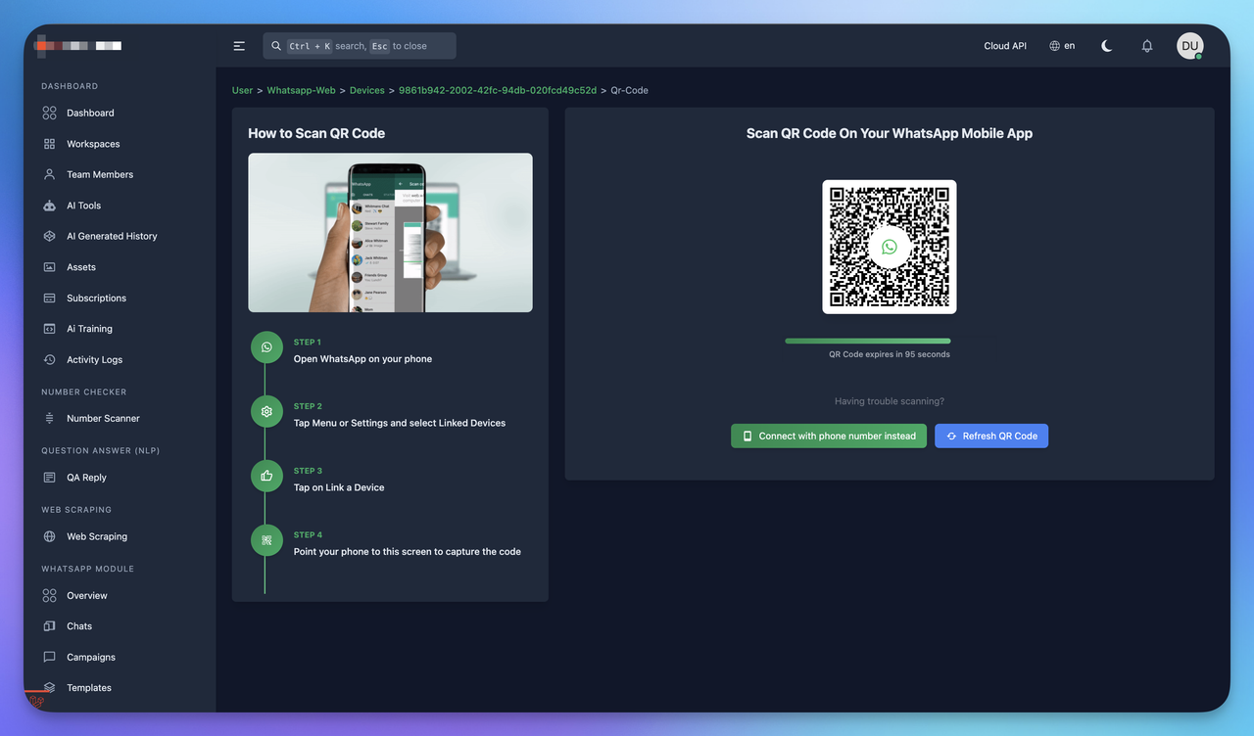Open Ai Training code icon
The image size is (1254, 736).
pyautogui.click(x=49, y=329)
